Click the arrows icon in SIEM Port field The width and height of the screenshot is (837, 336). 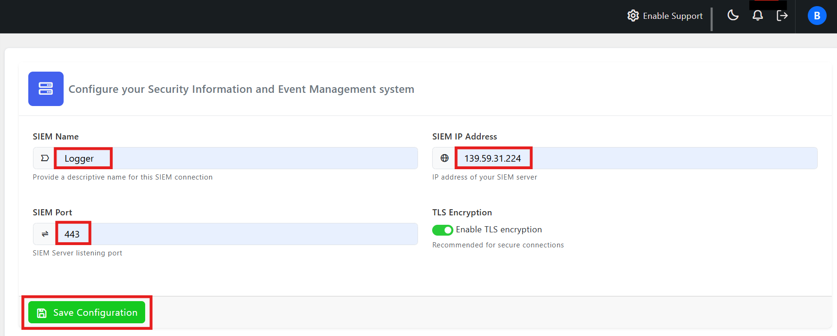(x=45, y=234)
